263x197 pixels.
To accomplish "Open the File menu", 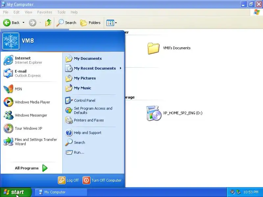I will (x=6, y=12).
